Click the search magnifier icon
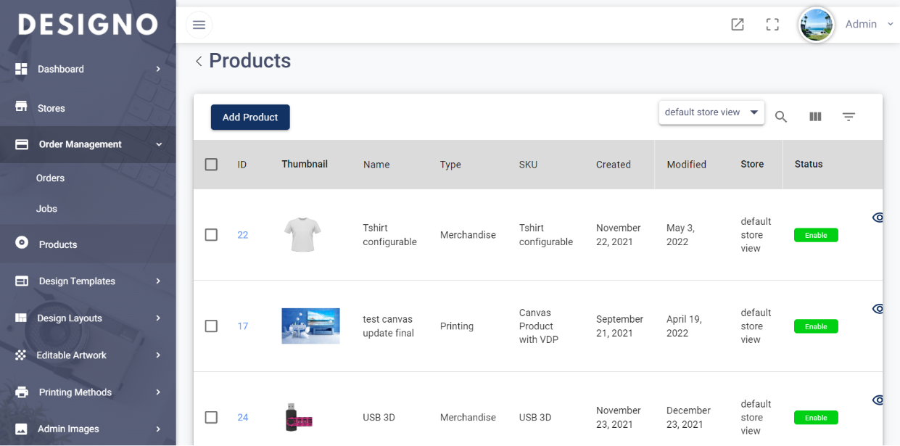Viewport: 900px width, 446px height. (781, 117)
